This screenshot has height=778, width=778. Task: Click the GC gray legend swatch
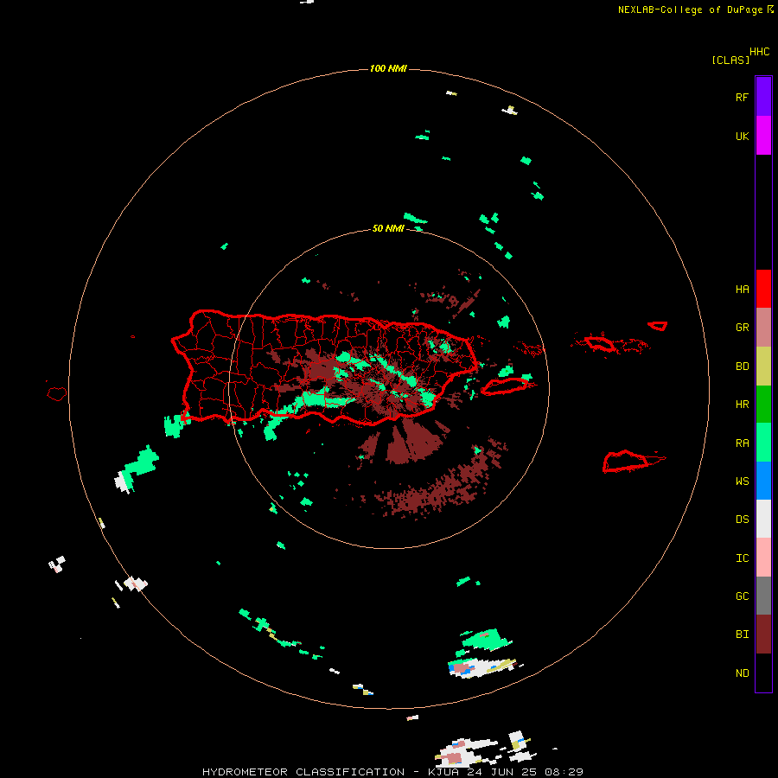click(x=763, y=596)
